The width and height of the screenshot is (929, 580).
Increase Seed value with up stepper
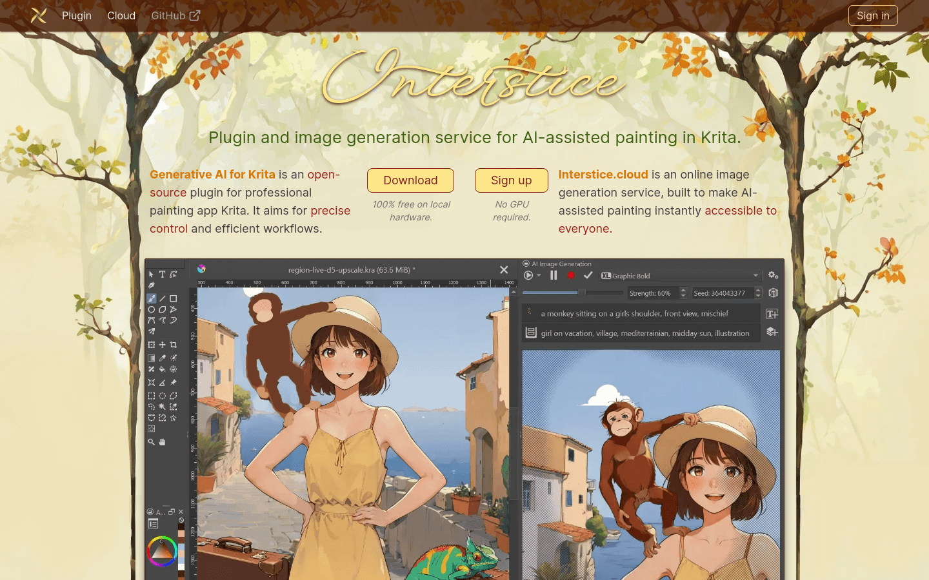pyautogui.click(x=758, y=290)
